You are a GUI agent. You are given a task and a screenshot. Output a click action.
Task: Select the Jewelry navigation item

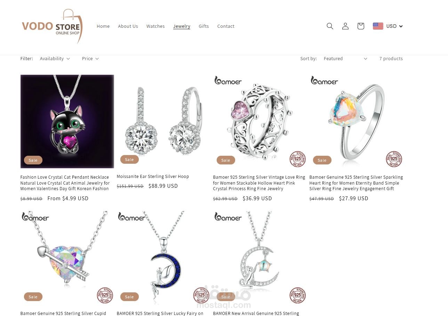(182, 26)
